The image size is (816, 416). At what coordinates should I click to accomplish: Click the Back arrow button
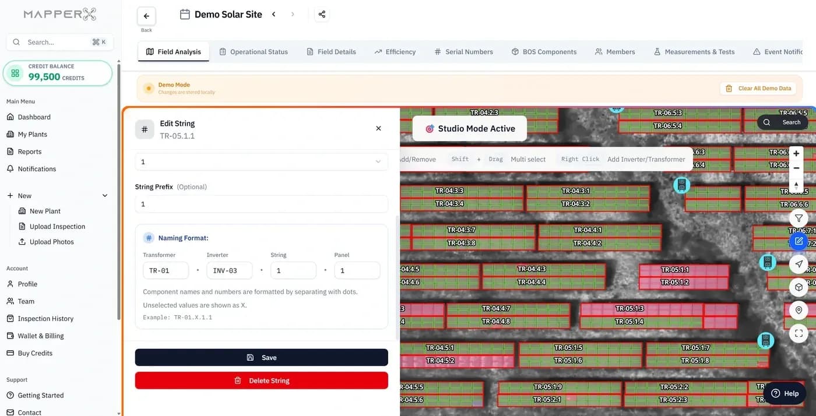pyautogui.click(x=146, y=16)
